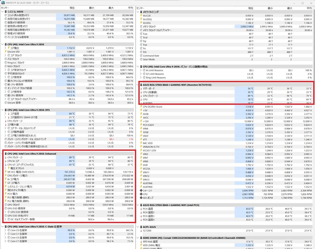Click thermometer icon beside CPU GT コア (グラフィックス)
Image resolution: width=315 pixels, height=249 pixels.
6,165
